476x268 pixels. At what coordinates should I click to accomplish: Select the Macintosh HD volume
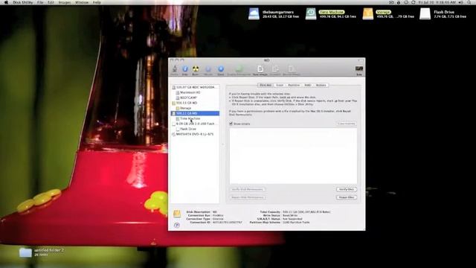pyautogui.click(x=195, y=92)
